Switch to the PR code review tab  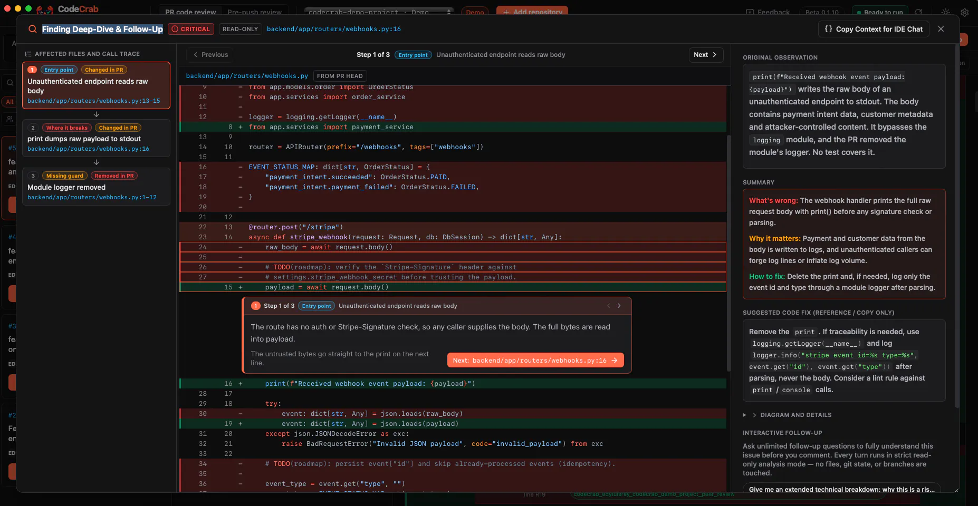pyautogui.click(x=190, y=12)
